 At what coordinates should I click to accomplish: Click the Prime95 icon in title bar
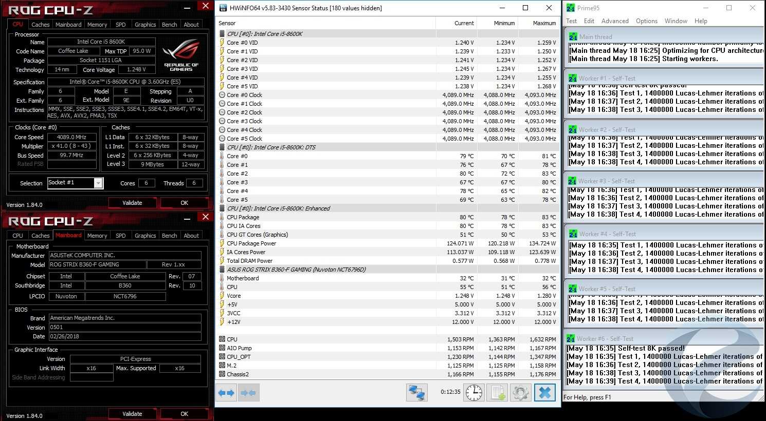coord(570,8)
